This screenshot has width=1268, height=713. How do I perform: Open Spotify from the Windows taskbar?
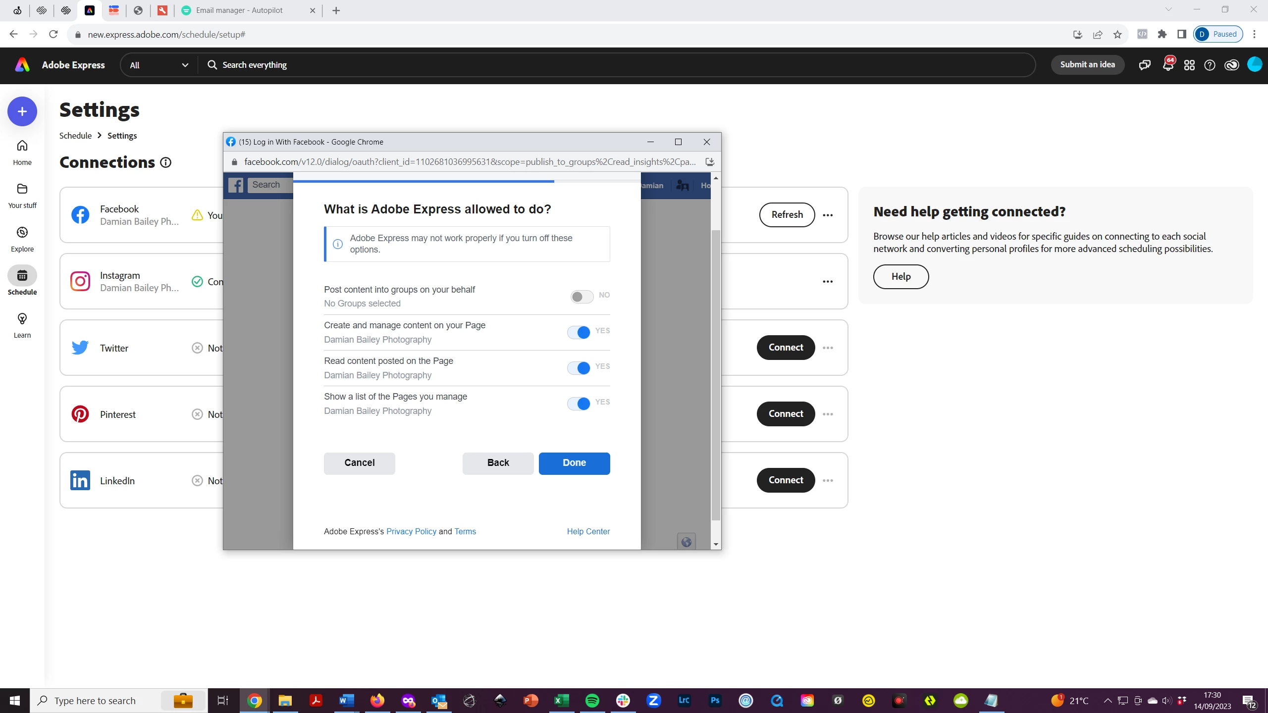point(592,700)
